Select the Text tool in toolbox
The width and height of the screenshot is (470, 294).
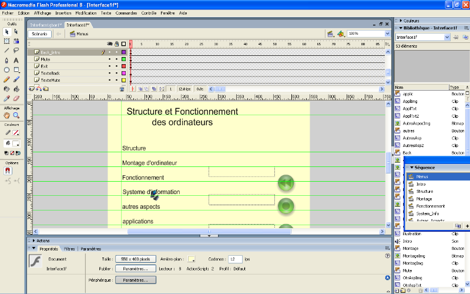(16, 60)
